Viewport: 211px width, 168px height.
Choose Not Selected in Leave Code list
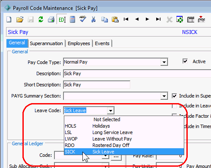pos(124,119)
